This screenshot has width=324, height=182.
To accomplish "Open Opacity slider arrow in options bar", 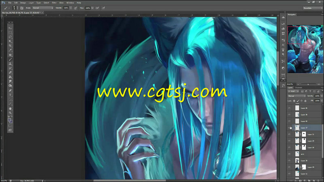I will click(70, 8).
